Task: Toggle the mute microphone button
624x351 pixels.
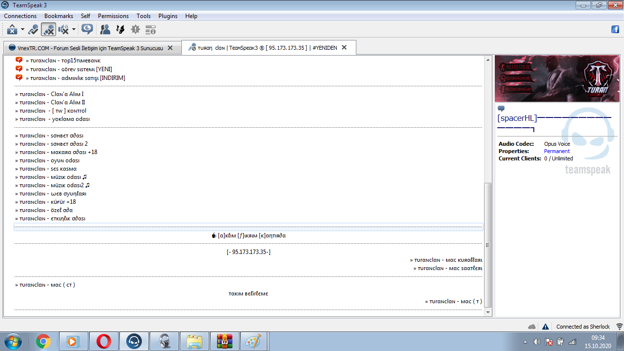Action: [x=48, y=30]
